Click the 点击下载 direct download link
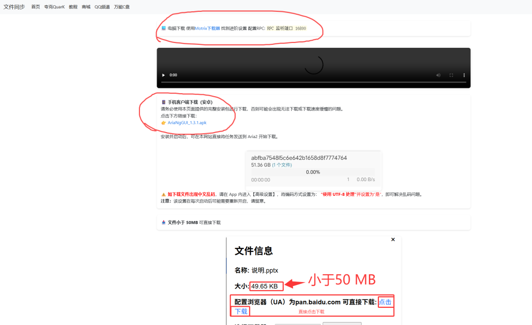This screenshot has width=532, height=325. click(x=385, y=302)
